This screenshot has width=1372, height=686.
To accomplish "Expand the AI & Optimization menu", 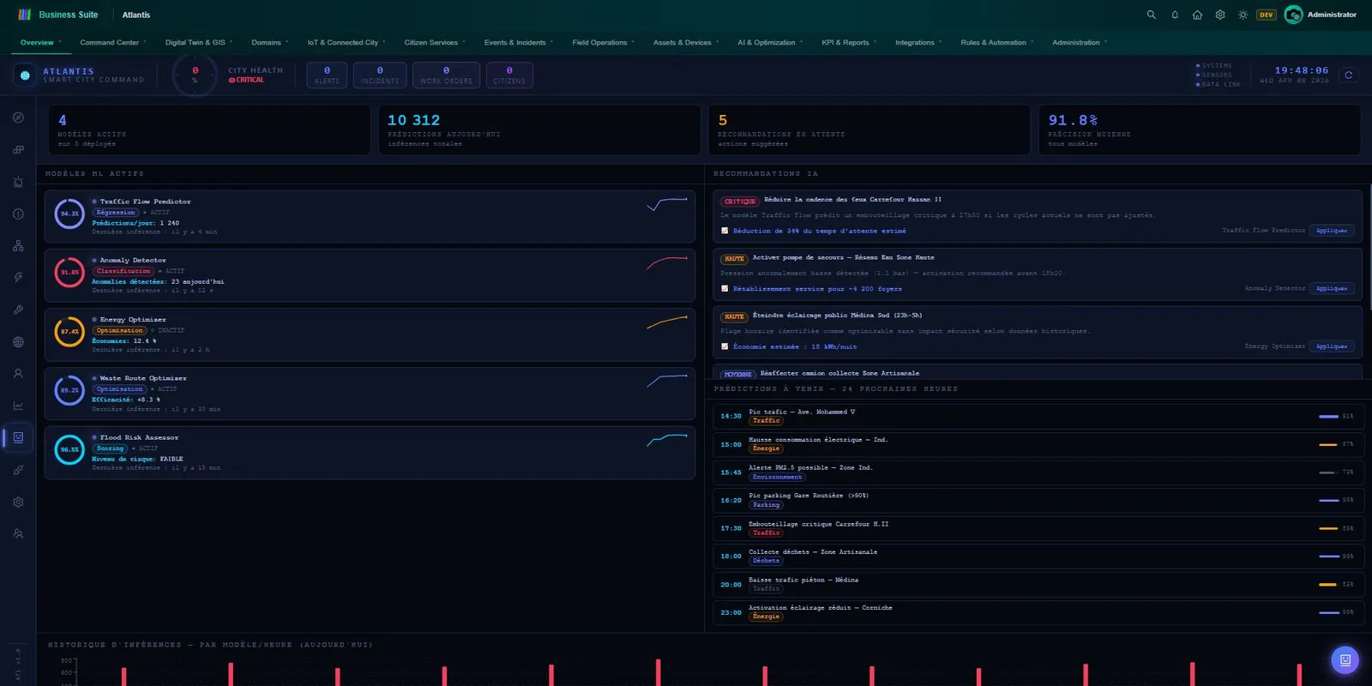I will [770, 42].
